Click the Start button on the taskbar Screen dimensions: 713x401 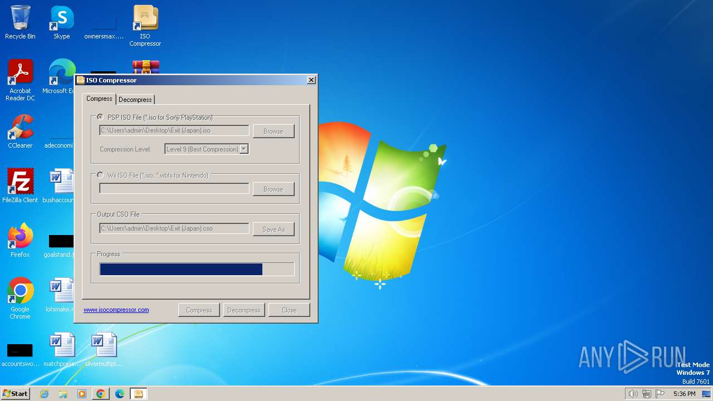click(16, 394)
